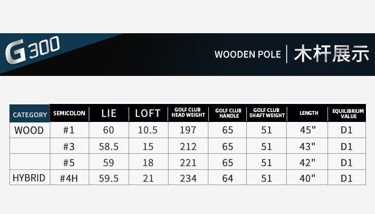Click the #1 club cell
This screenshot has height=214, width=375.
click(x=69, y=130)
